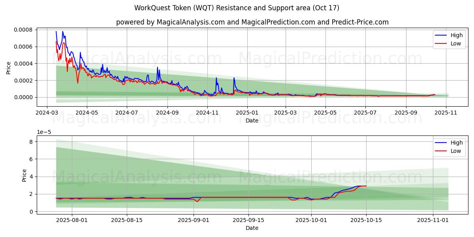This screenshot has width=474, height=237.
Task: Click the 2024-03 tick on top chart axis
Action: tap(47, 113)
